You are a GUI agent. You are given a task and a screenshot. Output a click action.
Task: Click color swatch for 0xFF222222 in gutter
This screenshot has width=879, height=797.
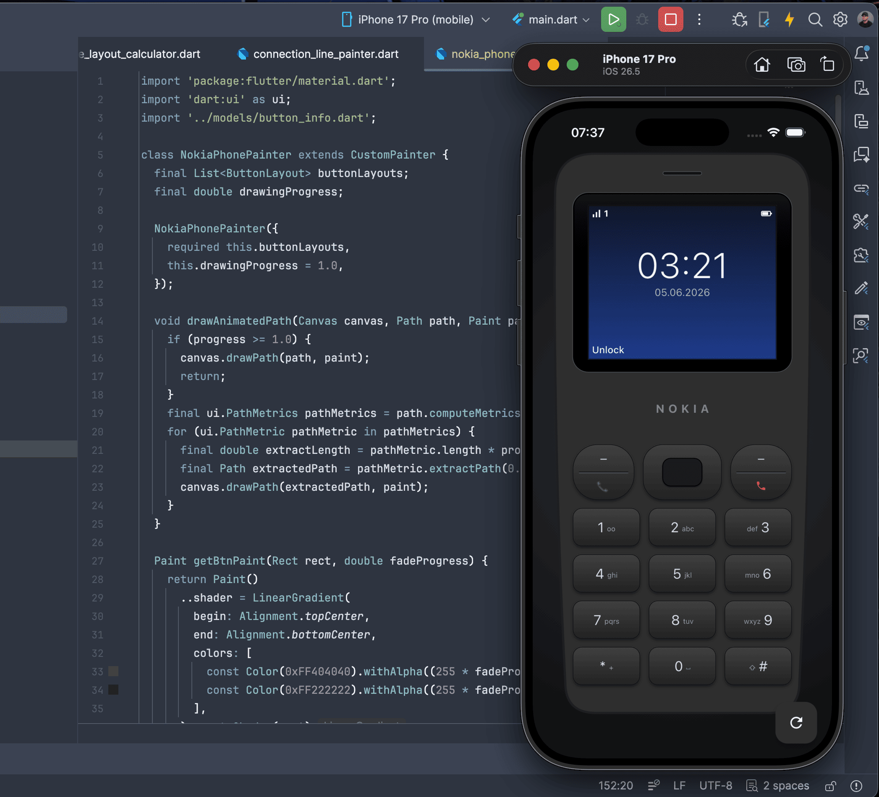pos(113,690)
